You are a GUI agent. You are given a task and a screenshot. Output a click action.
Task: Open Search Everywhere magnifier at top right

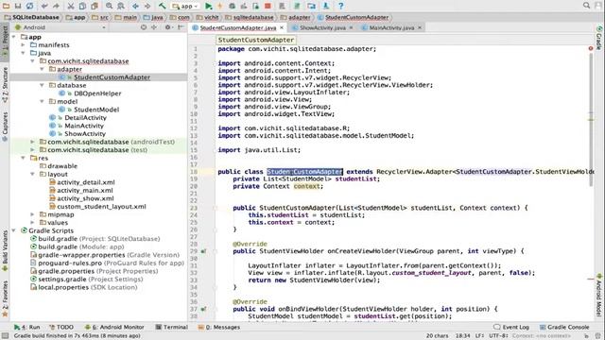pos(586,6)
